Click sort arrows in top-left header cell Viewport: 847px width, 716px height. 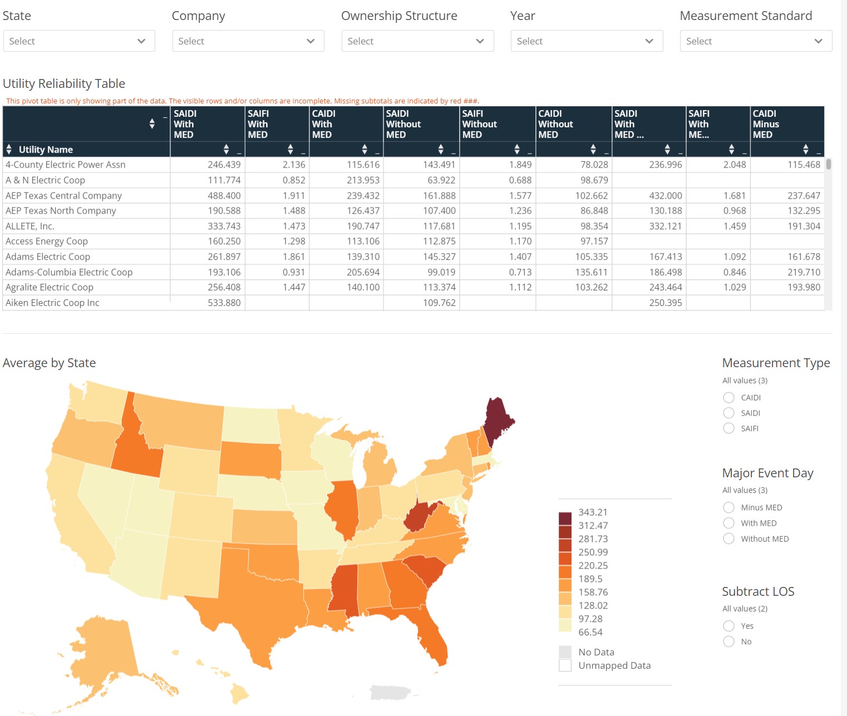point(152,124)
